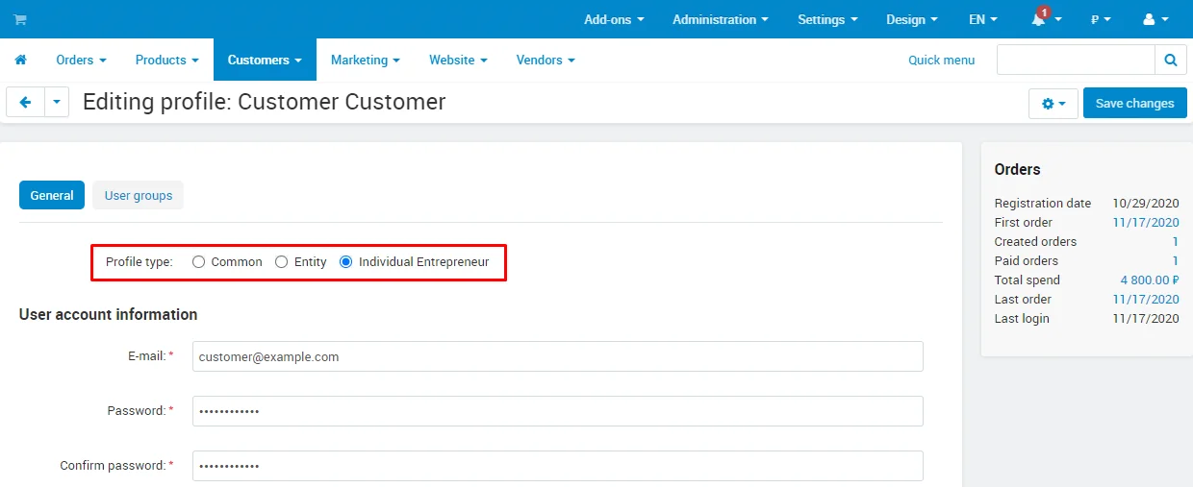Open the Quick menu link

coord(941,60)
